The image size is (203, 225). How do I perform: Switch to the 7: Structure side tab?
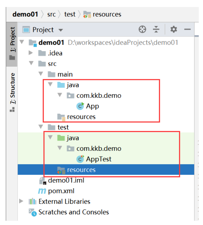click(x=12, y=92)
